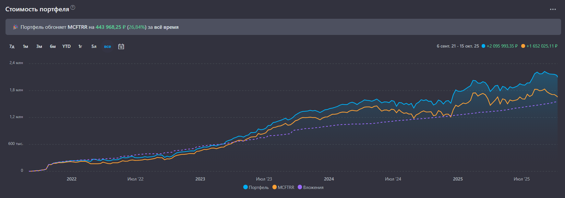Image resolution: width=565 pixels, height=198 pixels.
Task: Toggle the Вложения series in legend
Action: coord(311,187)
